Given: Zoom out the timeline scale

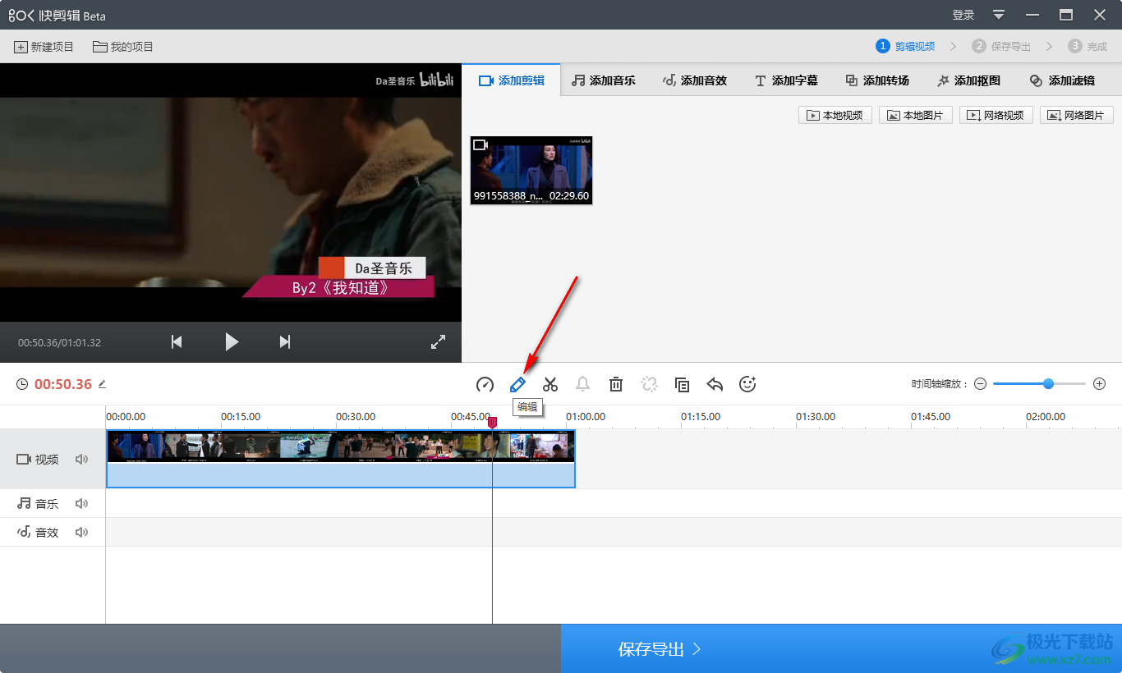Looking at the screenshot, I should [x=980, y=384].
